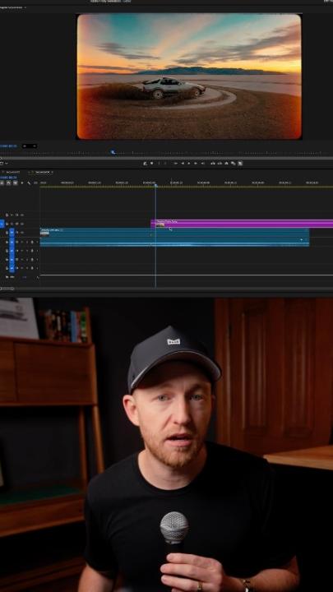Lock the V1 video track
The height and width of the screenshot is (592, 333).
(7, 233)
